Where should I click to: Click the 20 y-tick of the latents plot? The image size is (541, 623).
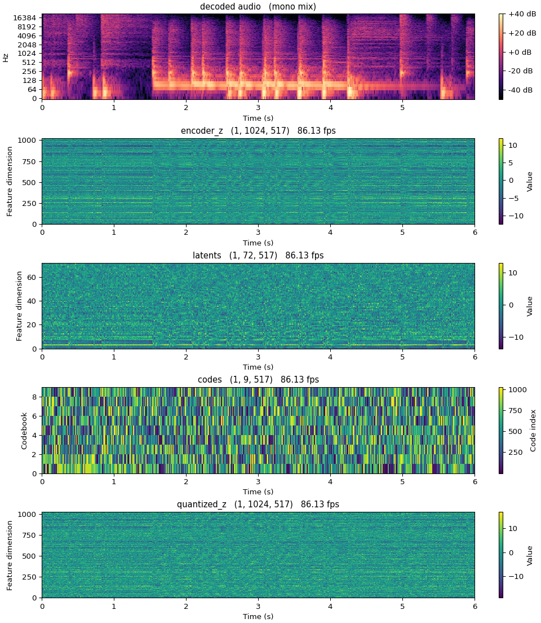[x=32, y=325]
